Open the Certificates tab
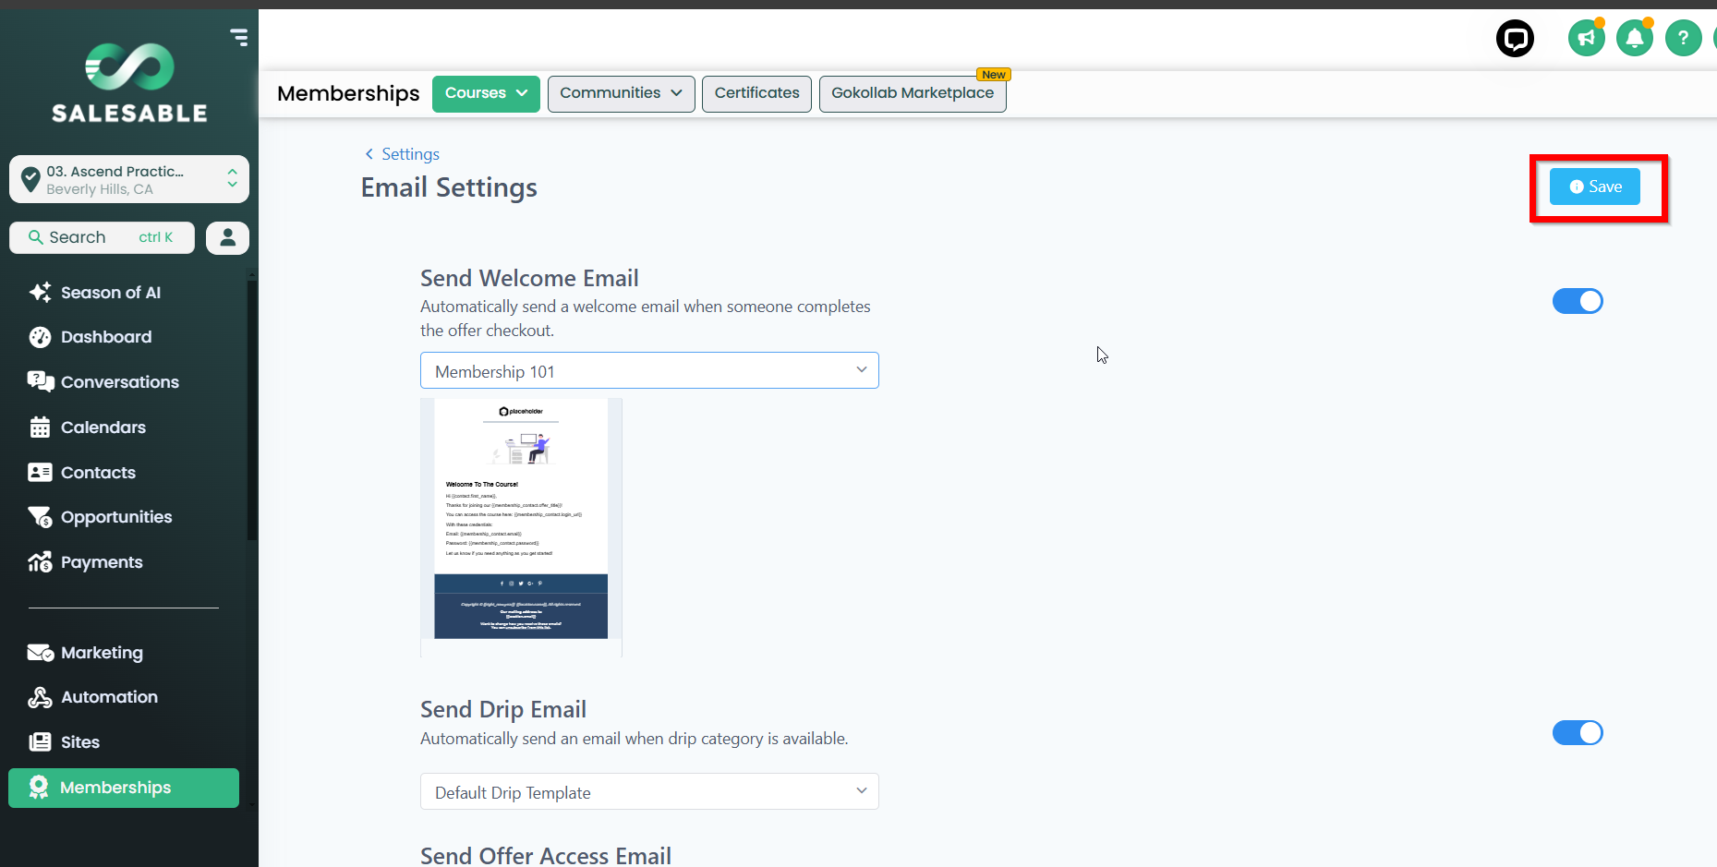 tap(756, 93)
